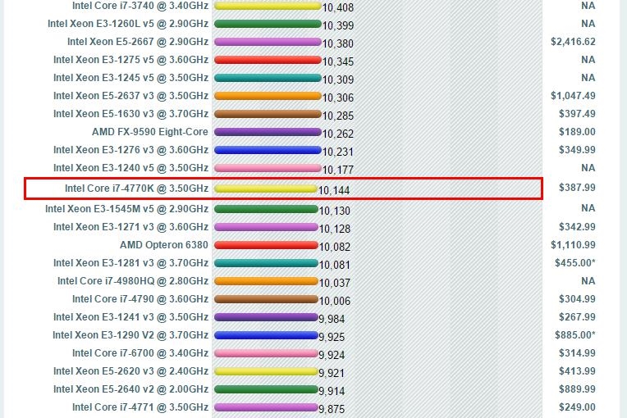Click the score value 9,875
627x418 pixels.
coord(332,409)
